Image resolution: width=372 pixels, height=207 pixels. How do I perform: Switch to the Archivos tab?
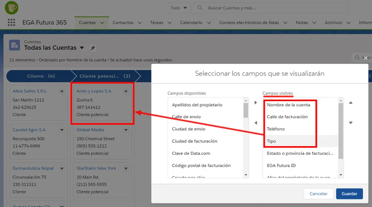click(x=333, y=23)
